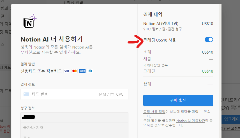Click the 구매 확인 button
The height and width of the screenshot is (138, 240).
(x=178, y=100)
